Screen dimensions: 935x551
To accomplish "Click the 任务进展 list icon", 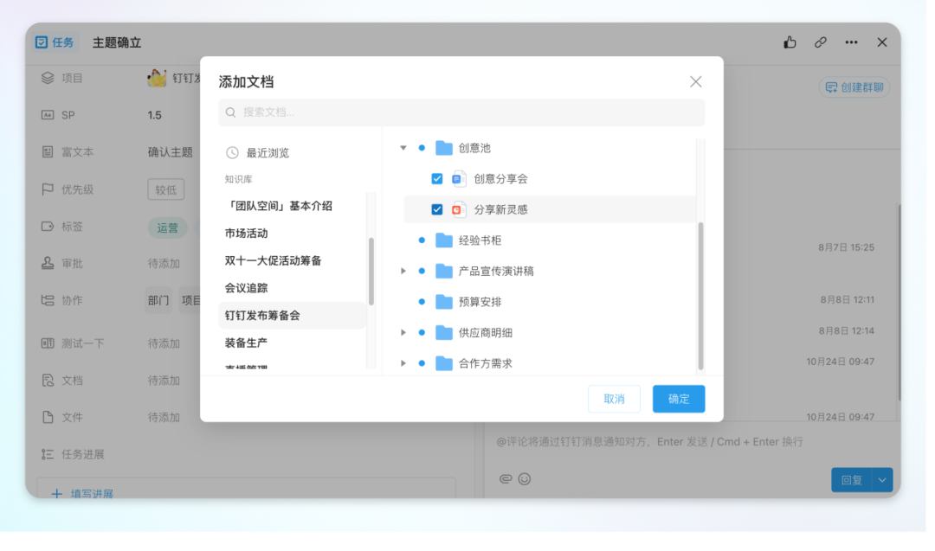I will [x=48, y=454].
